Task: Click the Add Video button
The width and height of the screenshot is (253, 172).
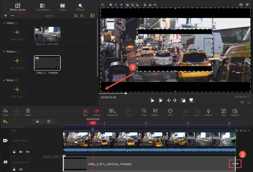Action: point(17,33)
